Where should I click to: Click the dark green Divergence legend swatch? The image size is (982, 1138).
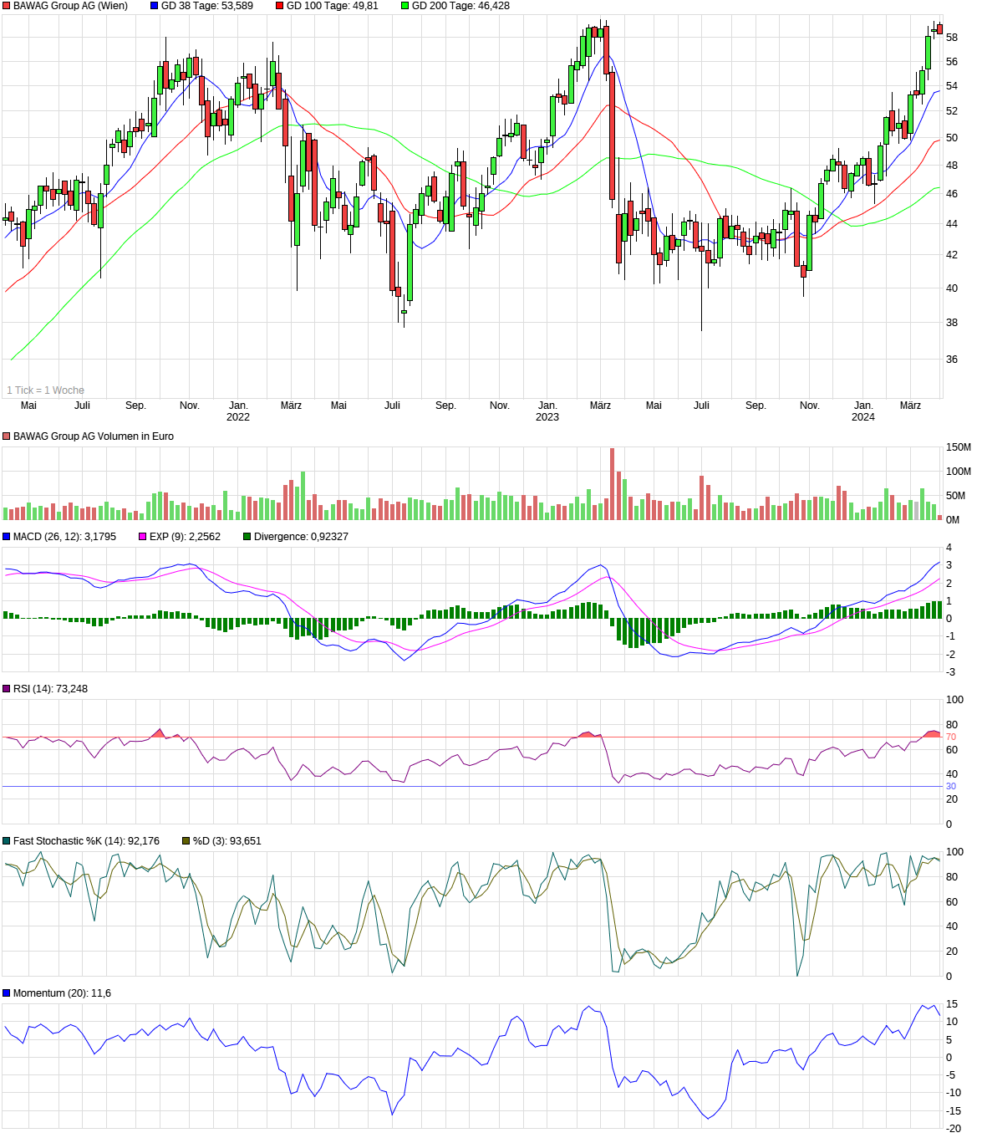click(x=247, y=537)
